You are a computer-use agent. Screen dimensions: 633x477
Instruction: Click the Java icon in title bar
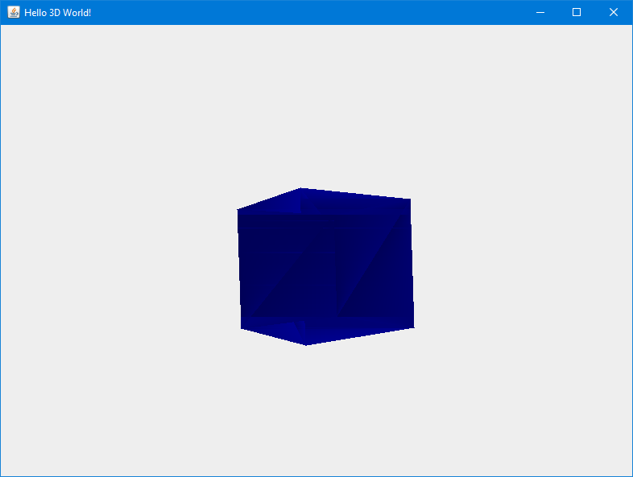tap(14, 12)
